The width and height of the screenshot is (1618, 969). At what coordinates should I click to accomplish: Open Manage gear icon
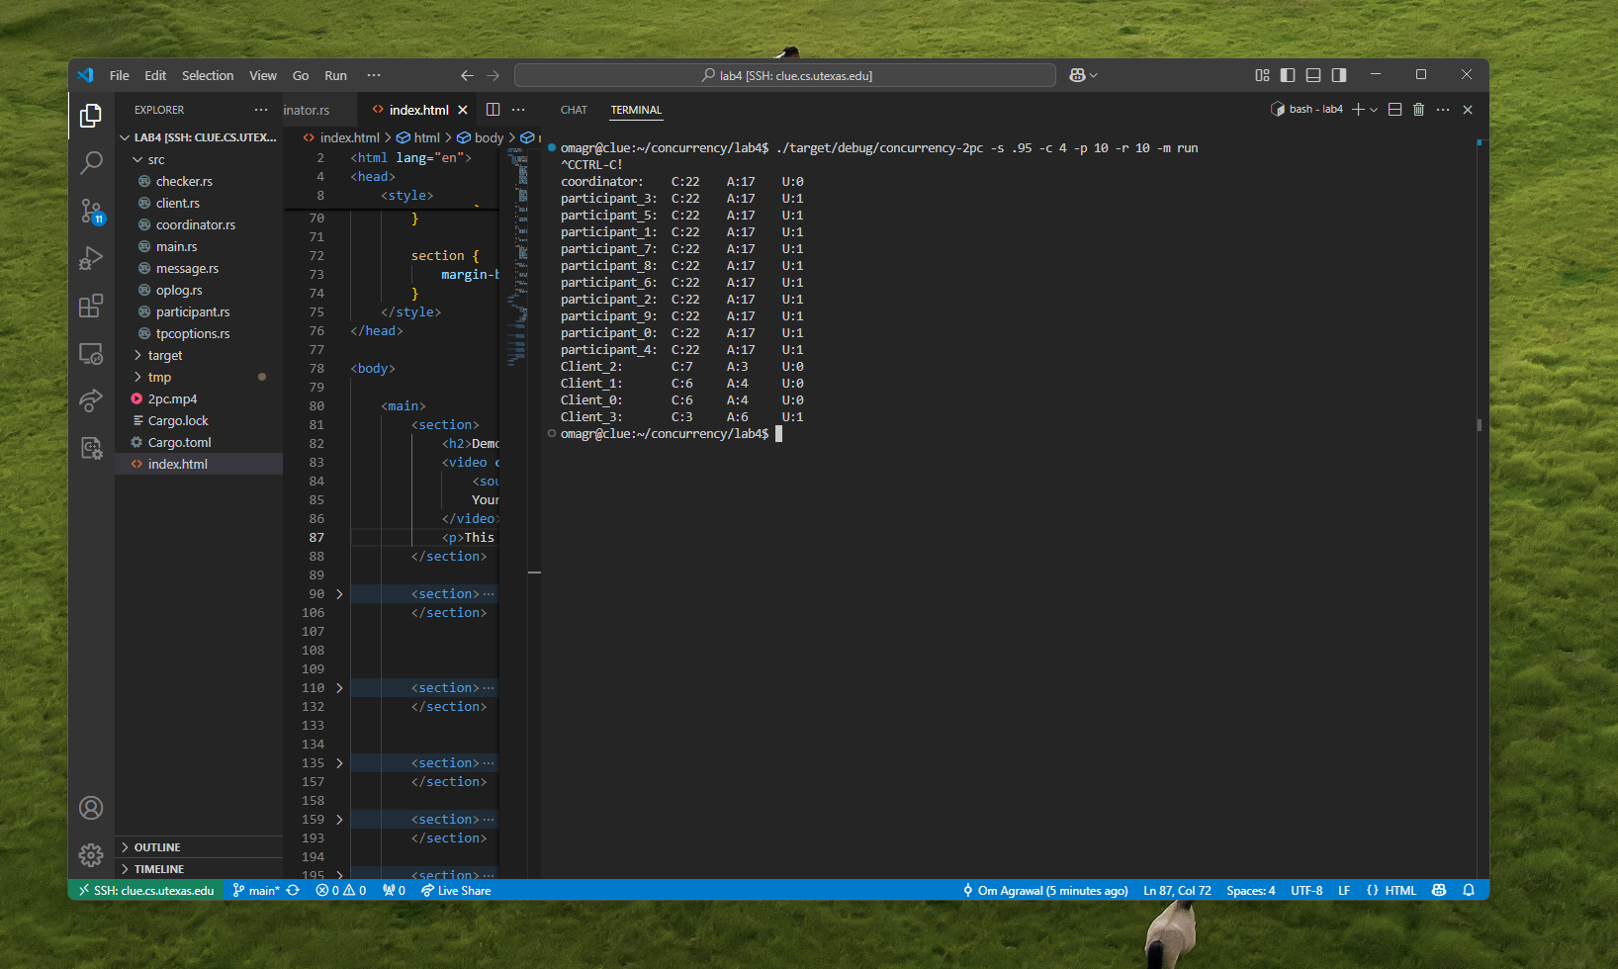(91, 855)
